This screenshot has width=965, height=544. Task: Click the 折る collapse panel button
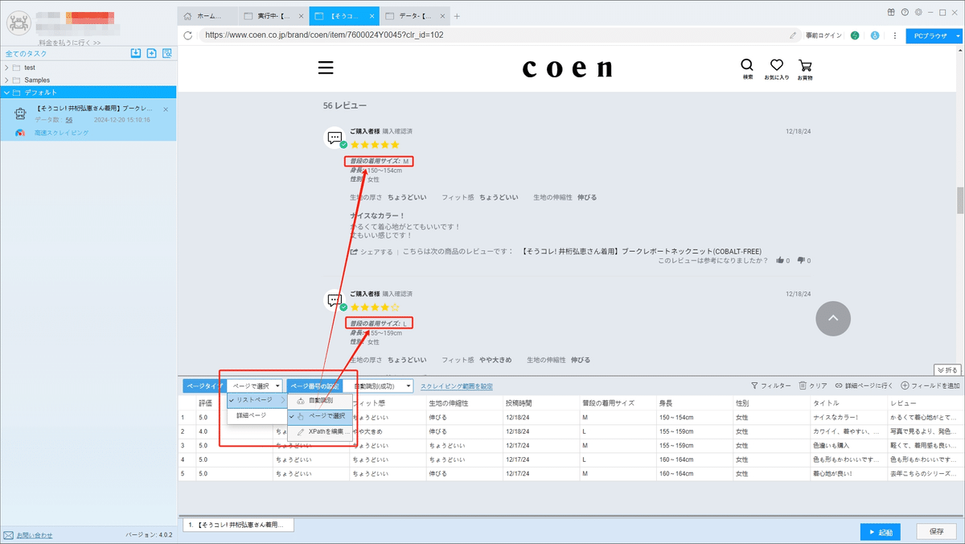coord(949,369)
